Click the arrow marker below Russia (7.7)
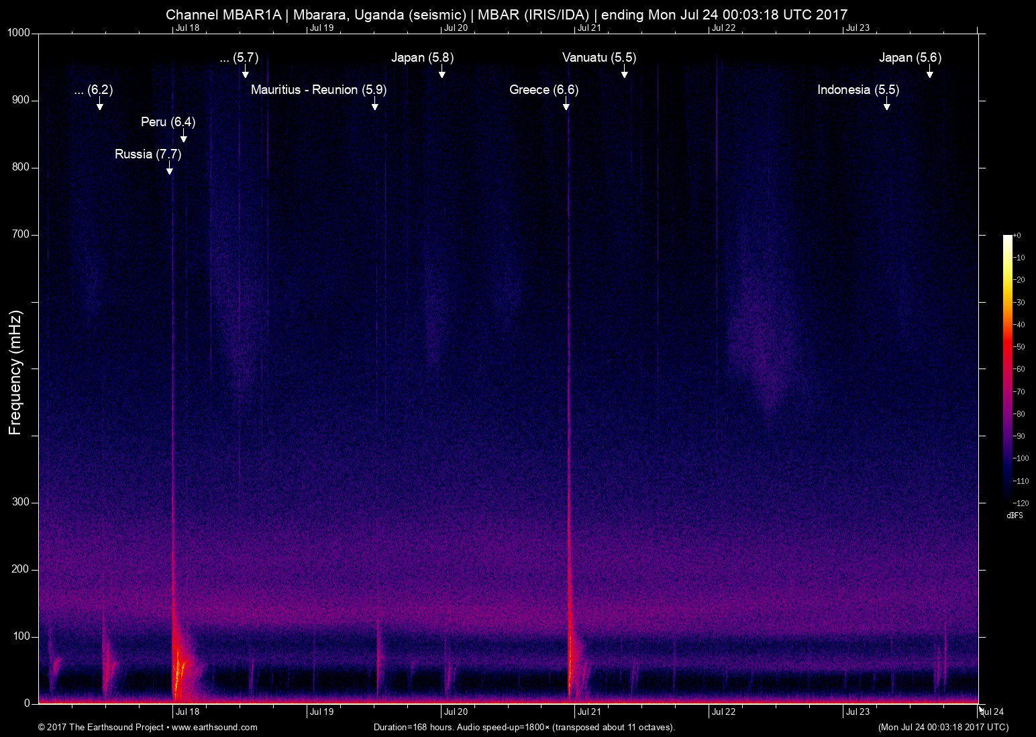Screen dimensions: 1036x737 [170, 168]
